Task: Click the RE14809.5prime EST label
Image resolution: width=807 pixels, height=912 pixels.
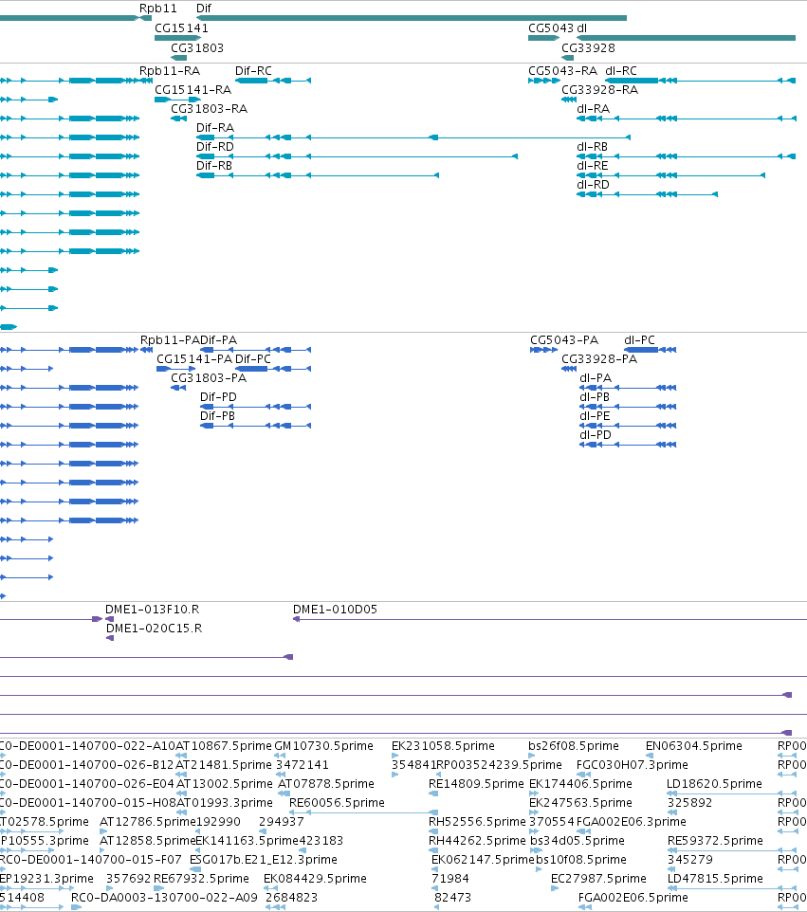Action: [477, 784]
